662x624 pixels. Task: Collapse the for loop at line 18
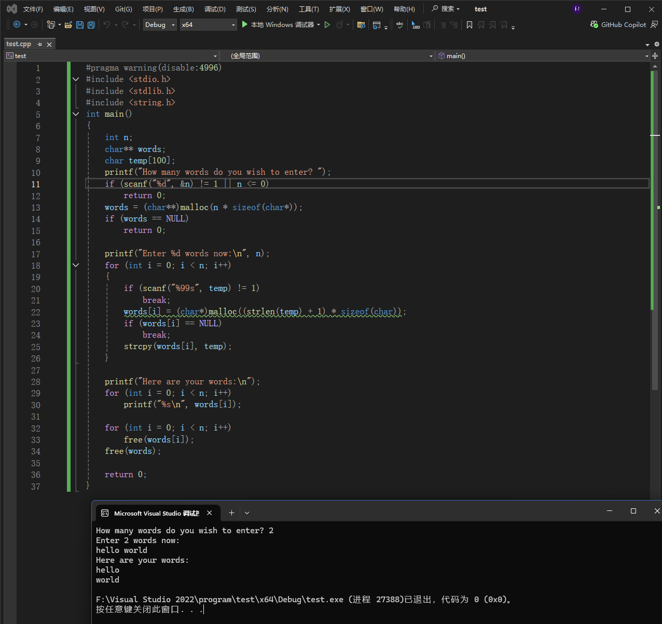point(76,265)
